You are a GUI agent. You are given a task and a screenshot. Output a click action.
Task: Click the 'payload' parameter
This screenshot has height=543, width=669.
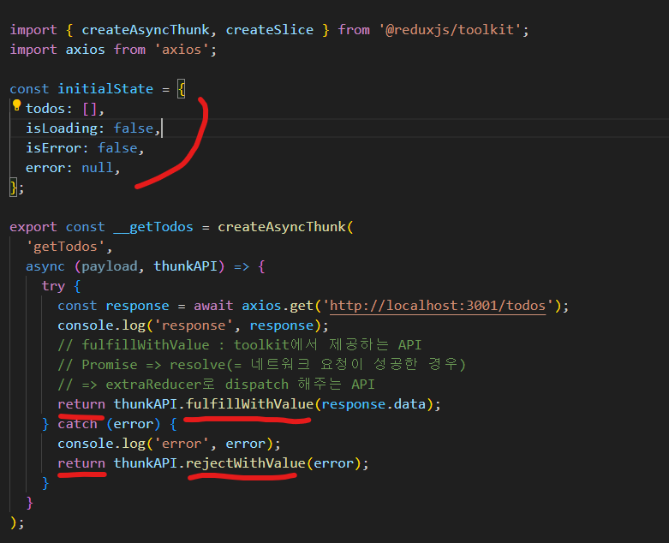tap(110, 266)
